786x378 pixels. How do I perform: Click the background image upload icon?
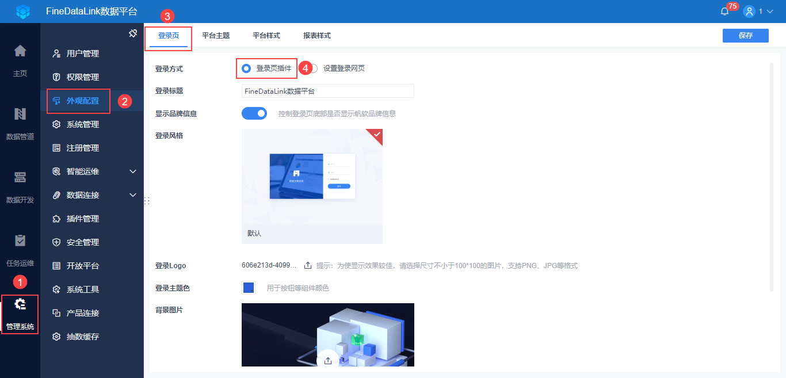pyautogui.click(x=328, y=360)
